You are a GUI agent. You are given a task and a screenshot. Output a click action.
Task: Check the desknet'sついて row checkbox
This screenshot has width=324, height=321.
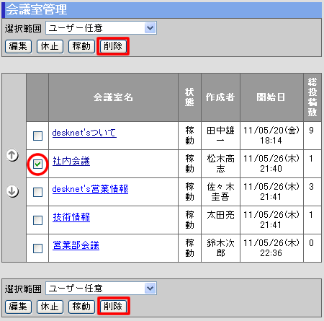[x=37, y=136]
